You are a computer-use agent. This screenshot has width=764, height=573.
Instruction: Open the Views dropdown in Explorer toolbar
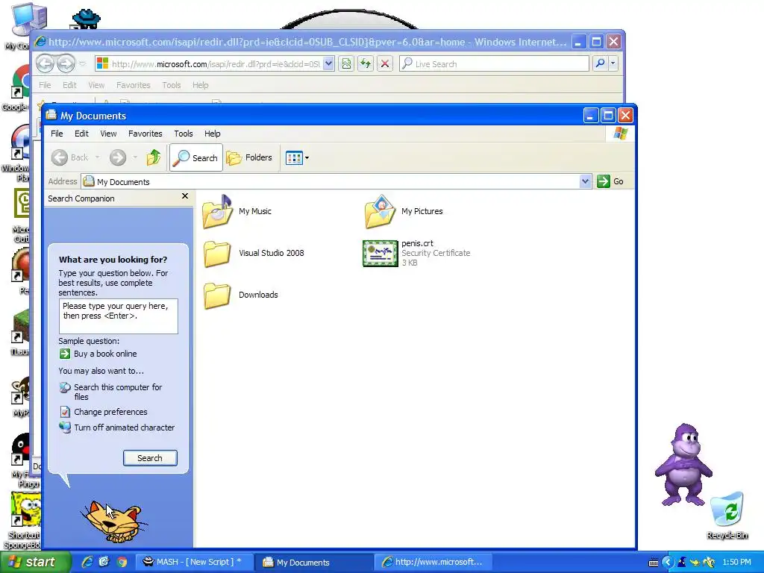click(x=297, y=158)
